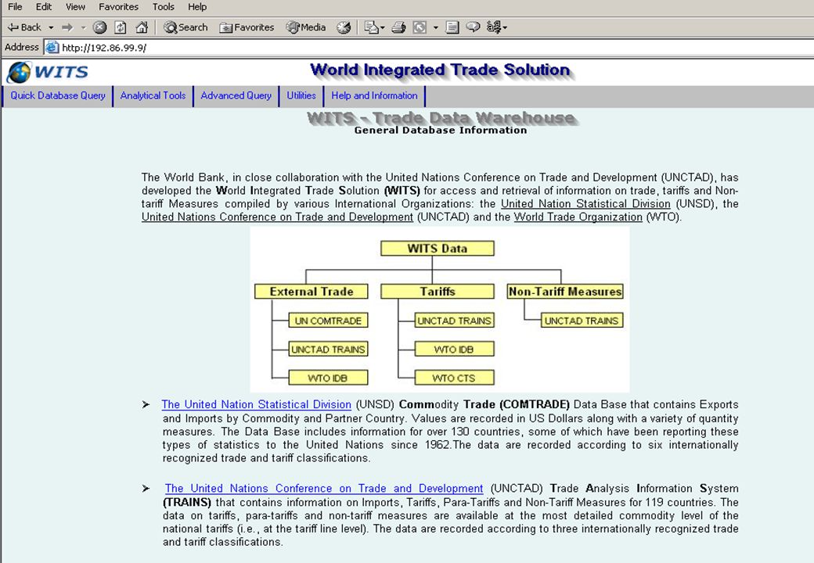The width and height of the screenshot is (814, 563).
Task: Click UNCTAD TRAINS box under External Trade
Action: pos(328,350)
